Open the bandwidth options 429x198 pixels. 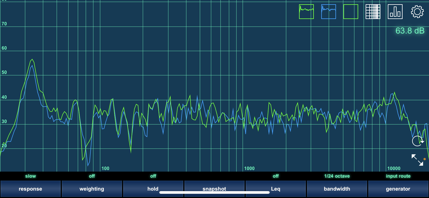tap(337, 189)
